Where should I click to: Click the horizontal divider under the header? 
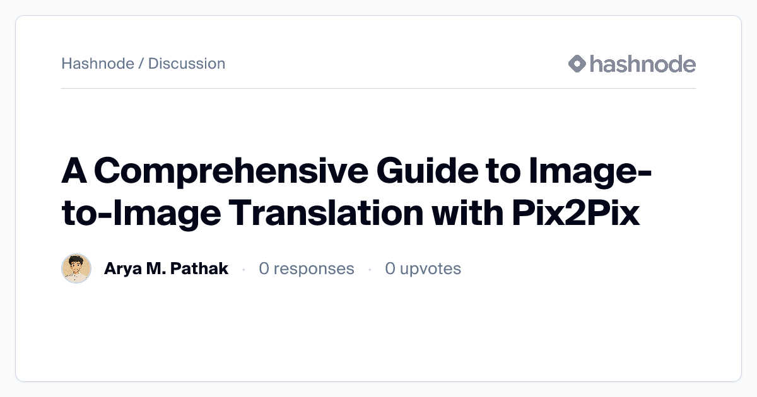[x=378, y=89]
